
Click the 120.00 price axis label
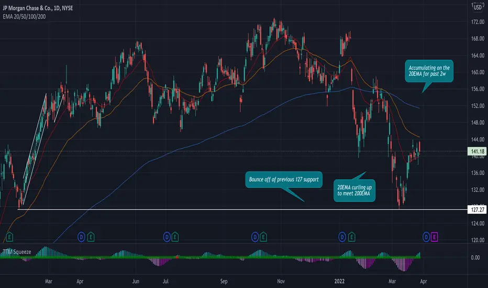pyautogui.click(x=478, y=240)
